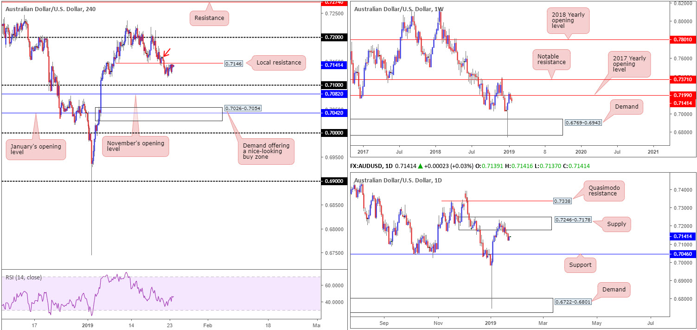Select 'Demand offering a nice-looking buy zone' callout
This screenshot has width=697, height=330.
click(266, 151)
